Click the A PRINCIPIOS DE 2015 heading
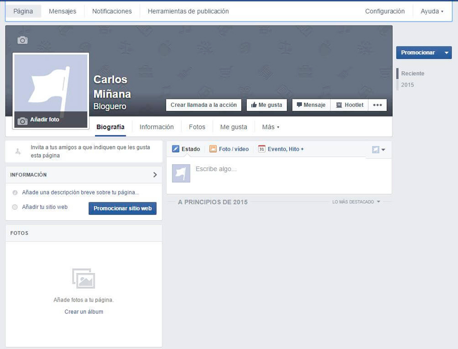This screenshot has width=458, height=349. [213, 202]
